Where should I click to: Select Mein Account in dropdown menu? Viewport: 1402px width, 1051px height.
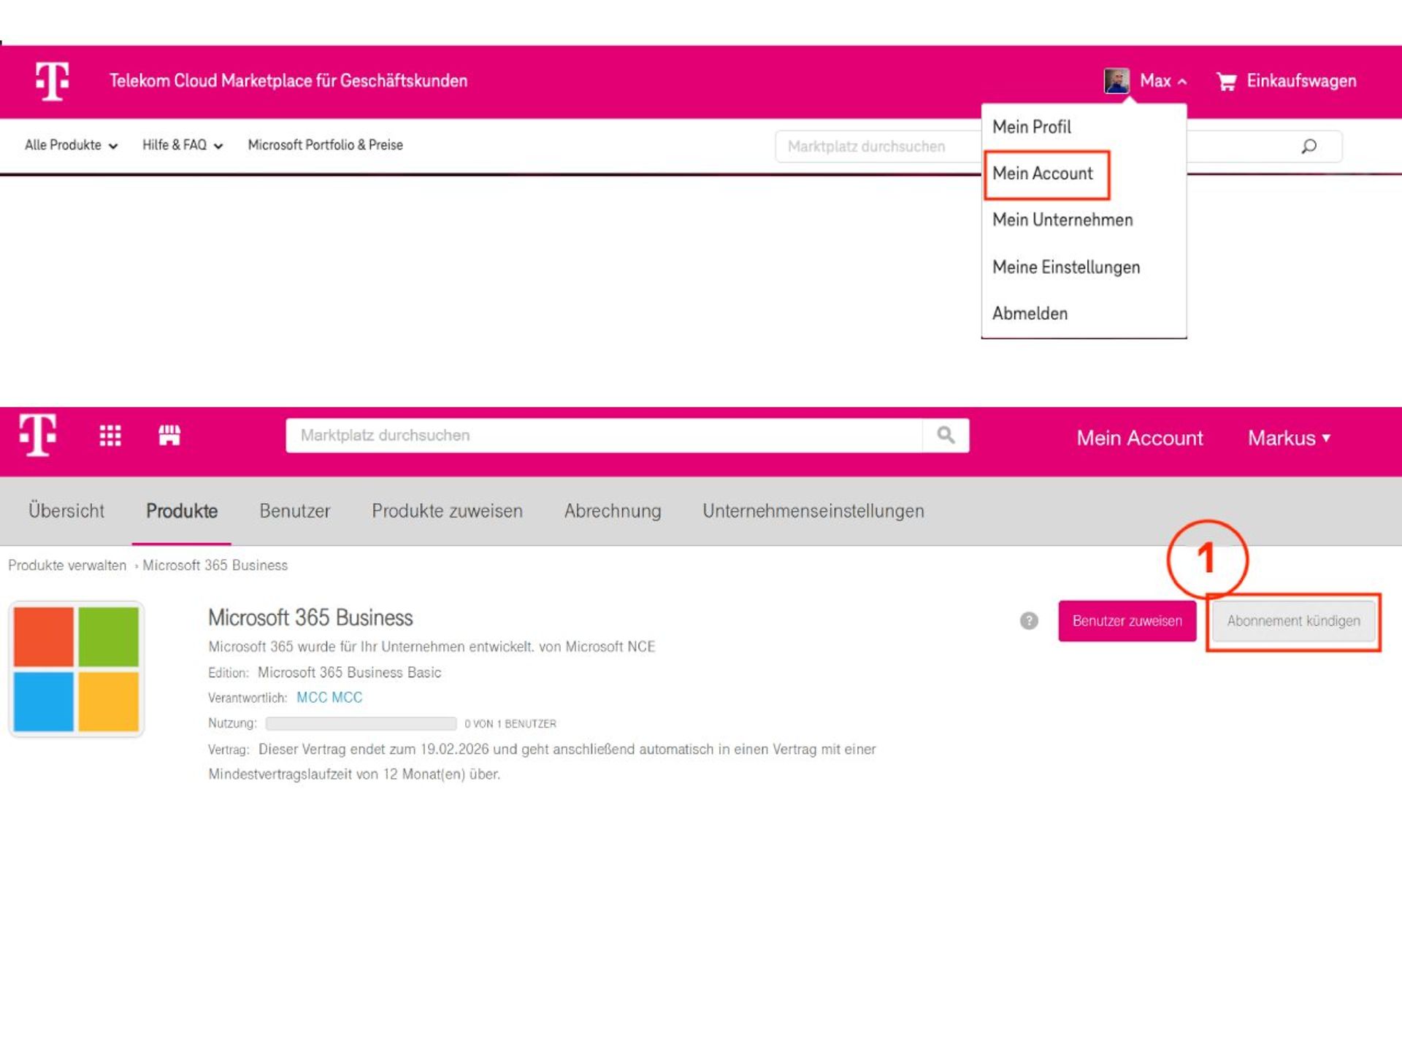(1042, 174)
